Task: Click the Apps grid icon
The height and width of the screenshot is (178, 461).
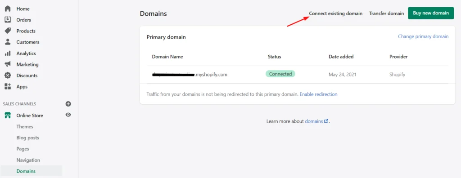Action: [x=8, y=86]
